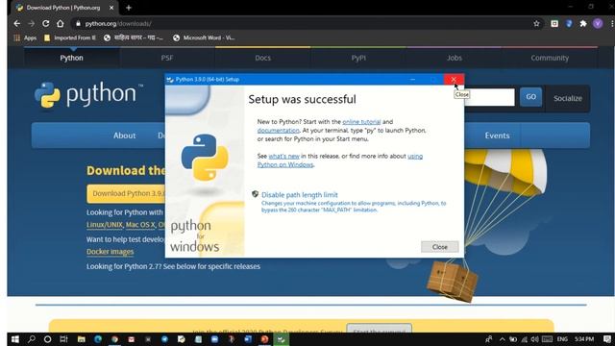View site info via the padlock icon

coord(78,23)
